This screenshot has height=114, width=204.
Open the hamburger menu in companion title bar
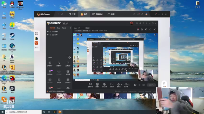pyautogui.click(x=146, y=23)
